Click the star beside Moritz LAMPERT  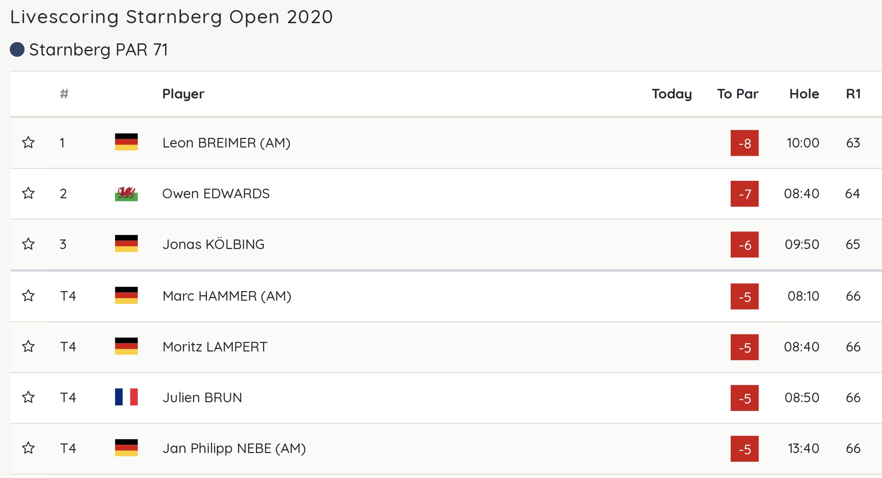pos(28,346)
